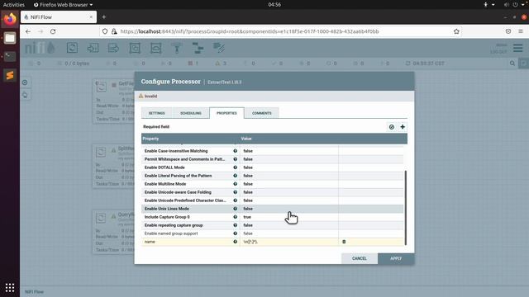
Task: Click the Template icon in NiFi toolbar
Action: click(198, 48)
